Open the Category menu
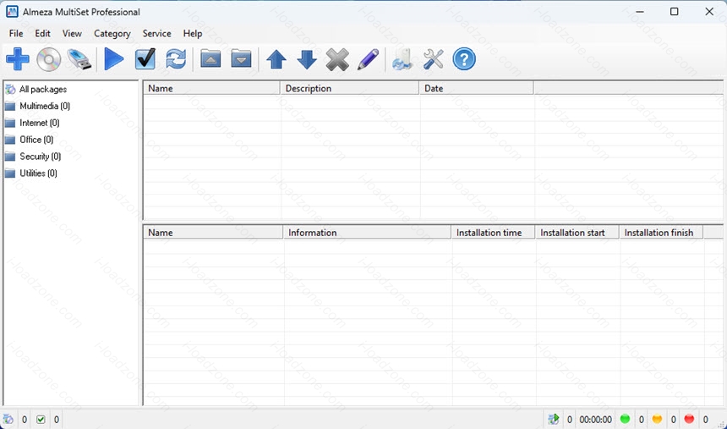 click(112, 34)
